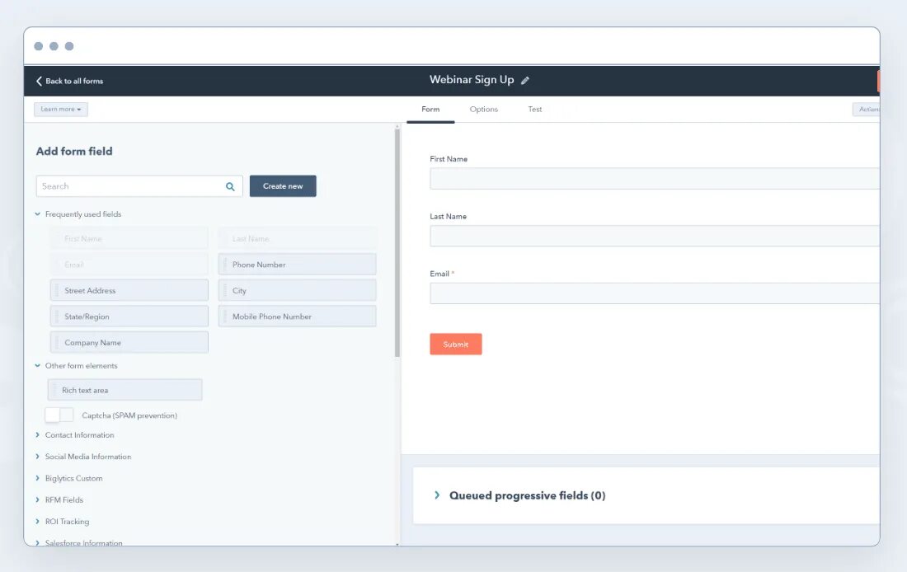Collapse the Frequently used fields section
Image resolution: width=907 pixels, height=572 pixels.
coord(36,213)
